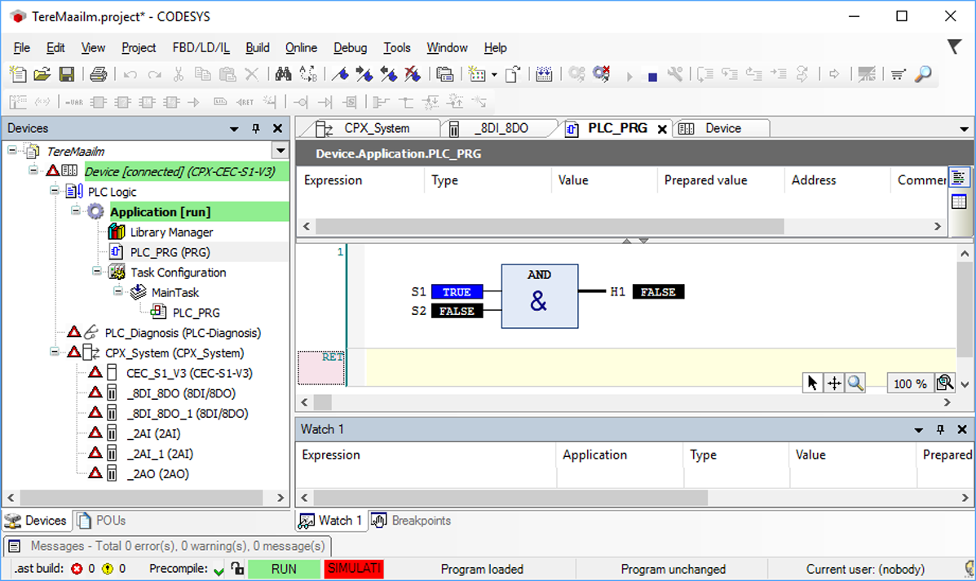The height and width of the screenshot is (581, 976).
Task: Go to previous bookmark flag icon
Action: (x=389, y=75)
